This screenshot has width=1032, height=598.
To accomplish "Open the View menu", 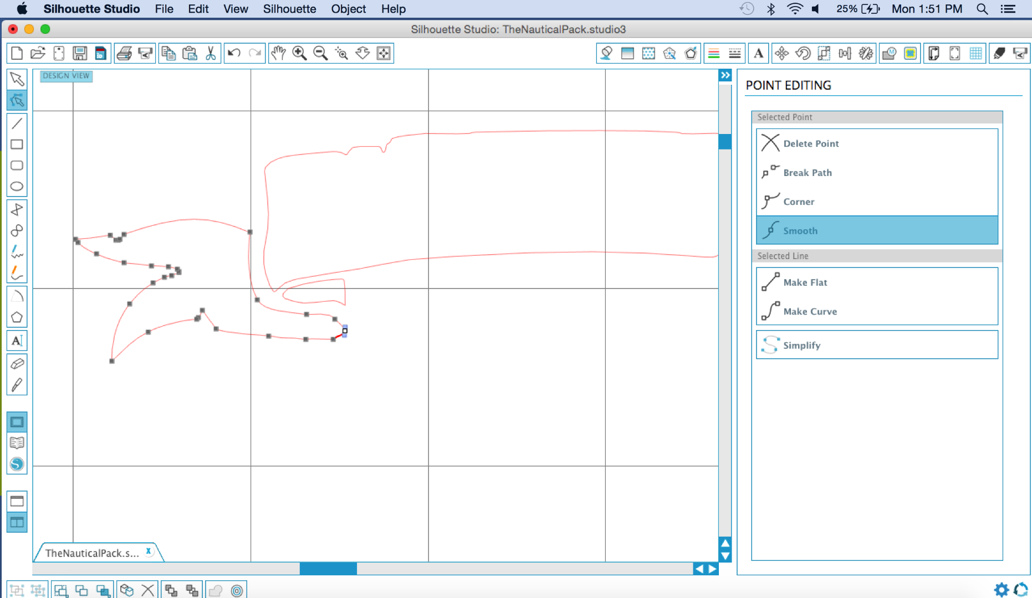I will tap(236, 9).
